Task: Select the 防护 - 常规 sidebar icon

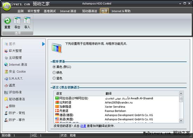Action: tap(6, 113)
